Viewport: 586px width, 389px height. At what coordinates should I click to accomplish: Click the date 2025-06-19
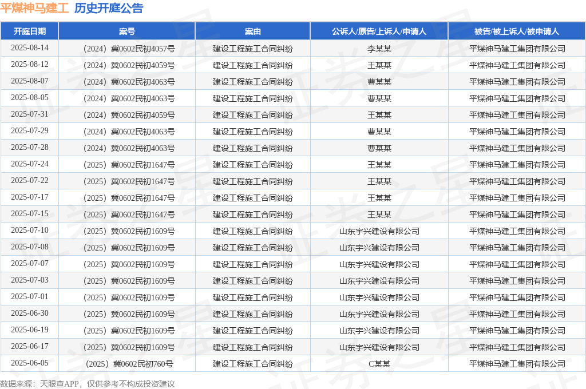tap(30, 330)
